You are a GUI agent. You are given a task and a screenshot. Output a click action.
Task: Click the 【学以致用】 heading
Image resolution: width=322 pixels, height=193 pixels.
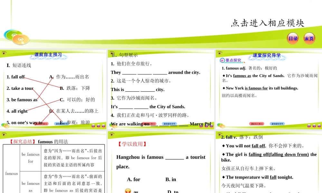132,144
